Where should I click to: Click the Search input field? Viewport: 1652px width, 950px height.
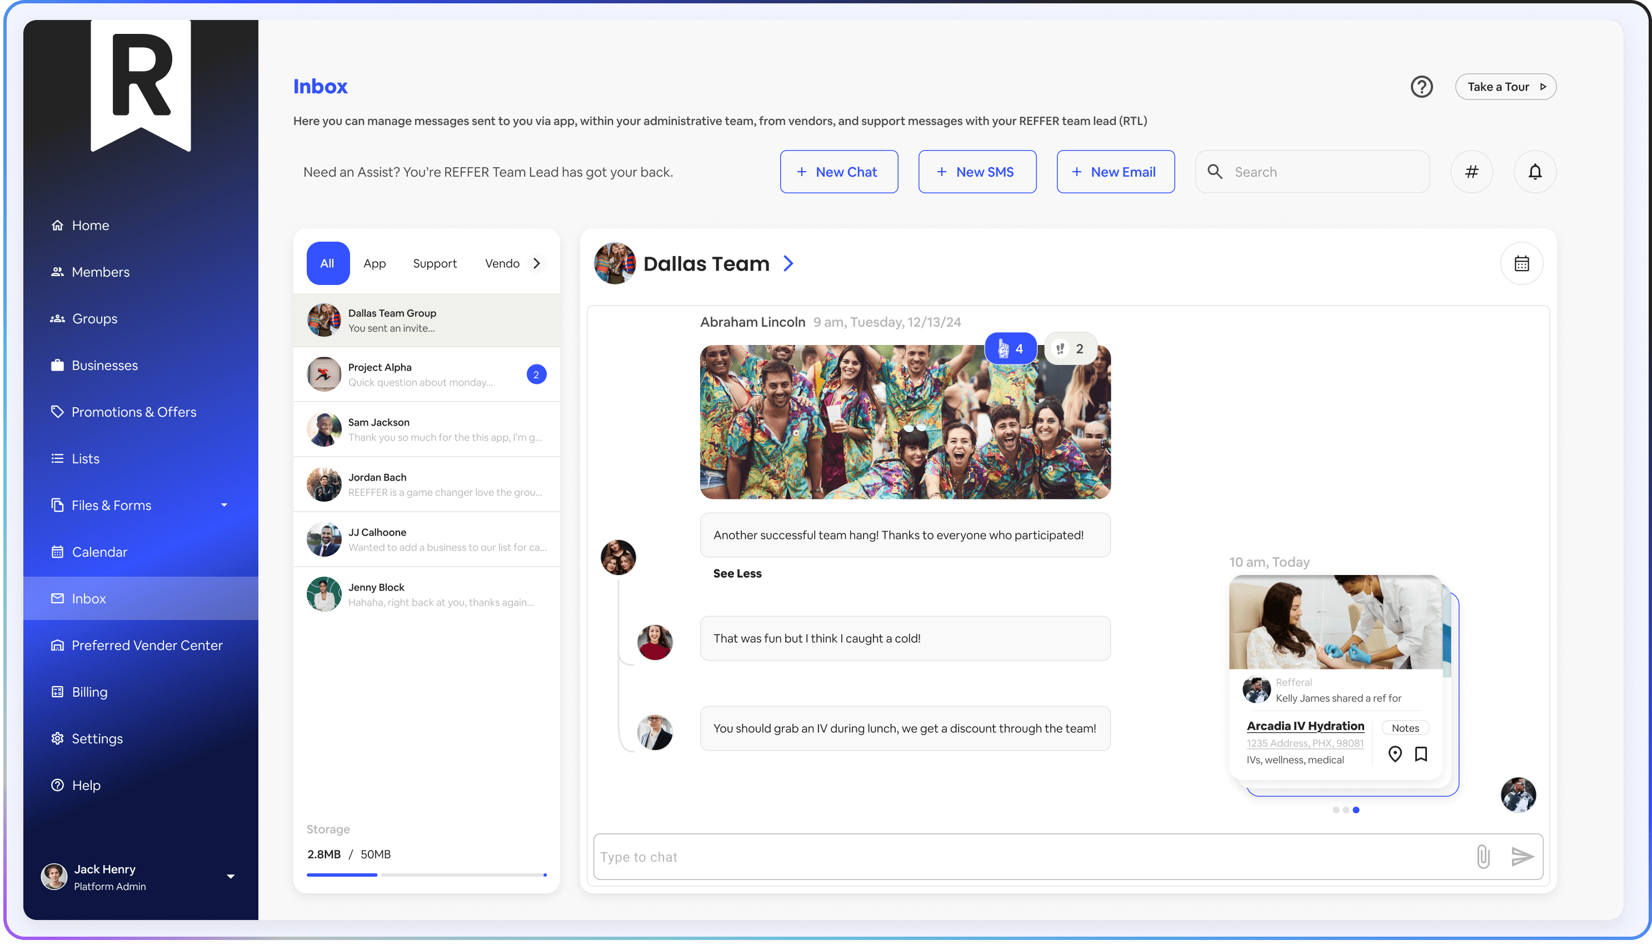click(1312, 172)
